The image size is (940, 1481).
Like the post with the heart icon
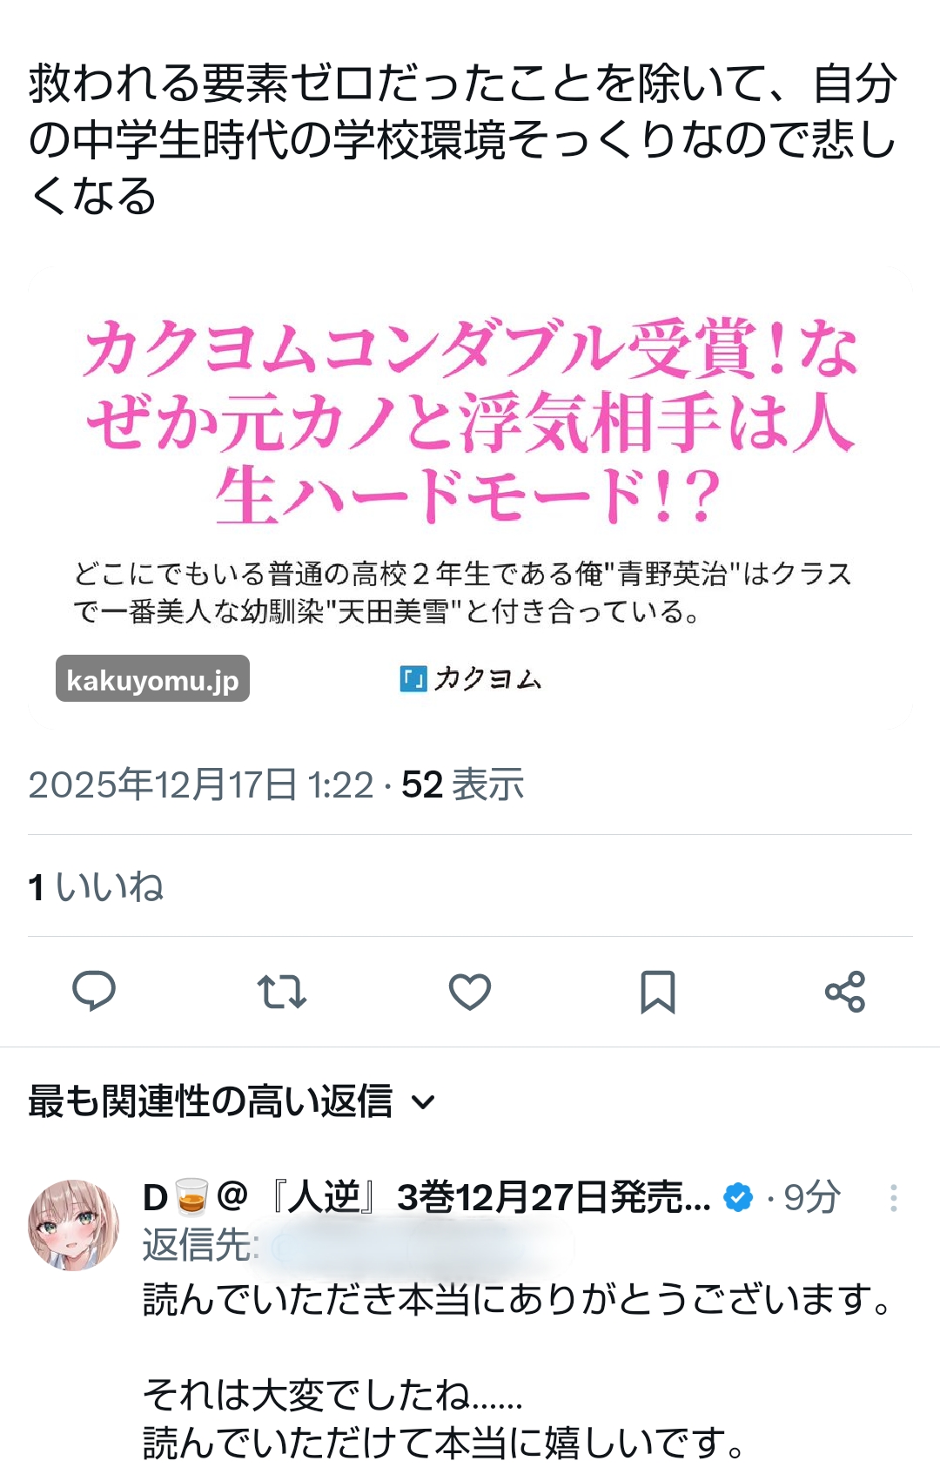(x=470, y=991)
